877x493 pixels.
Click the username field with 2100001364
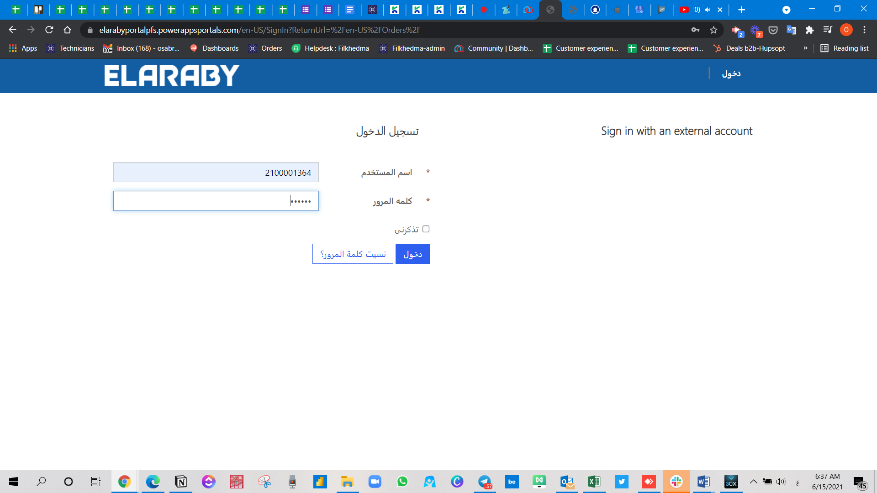(216, 173)
